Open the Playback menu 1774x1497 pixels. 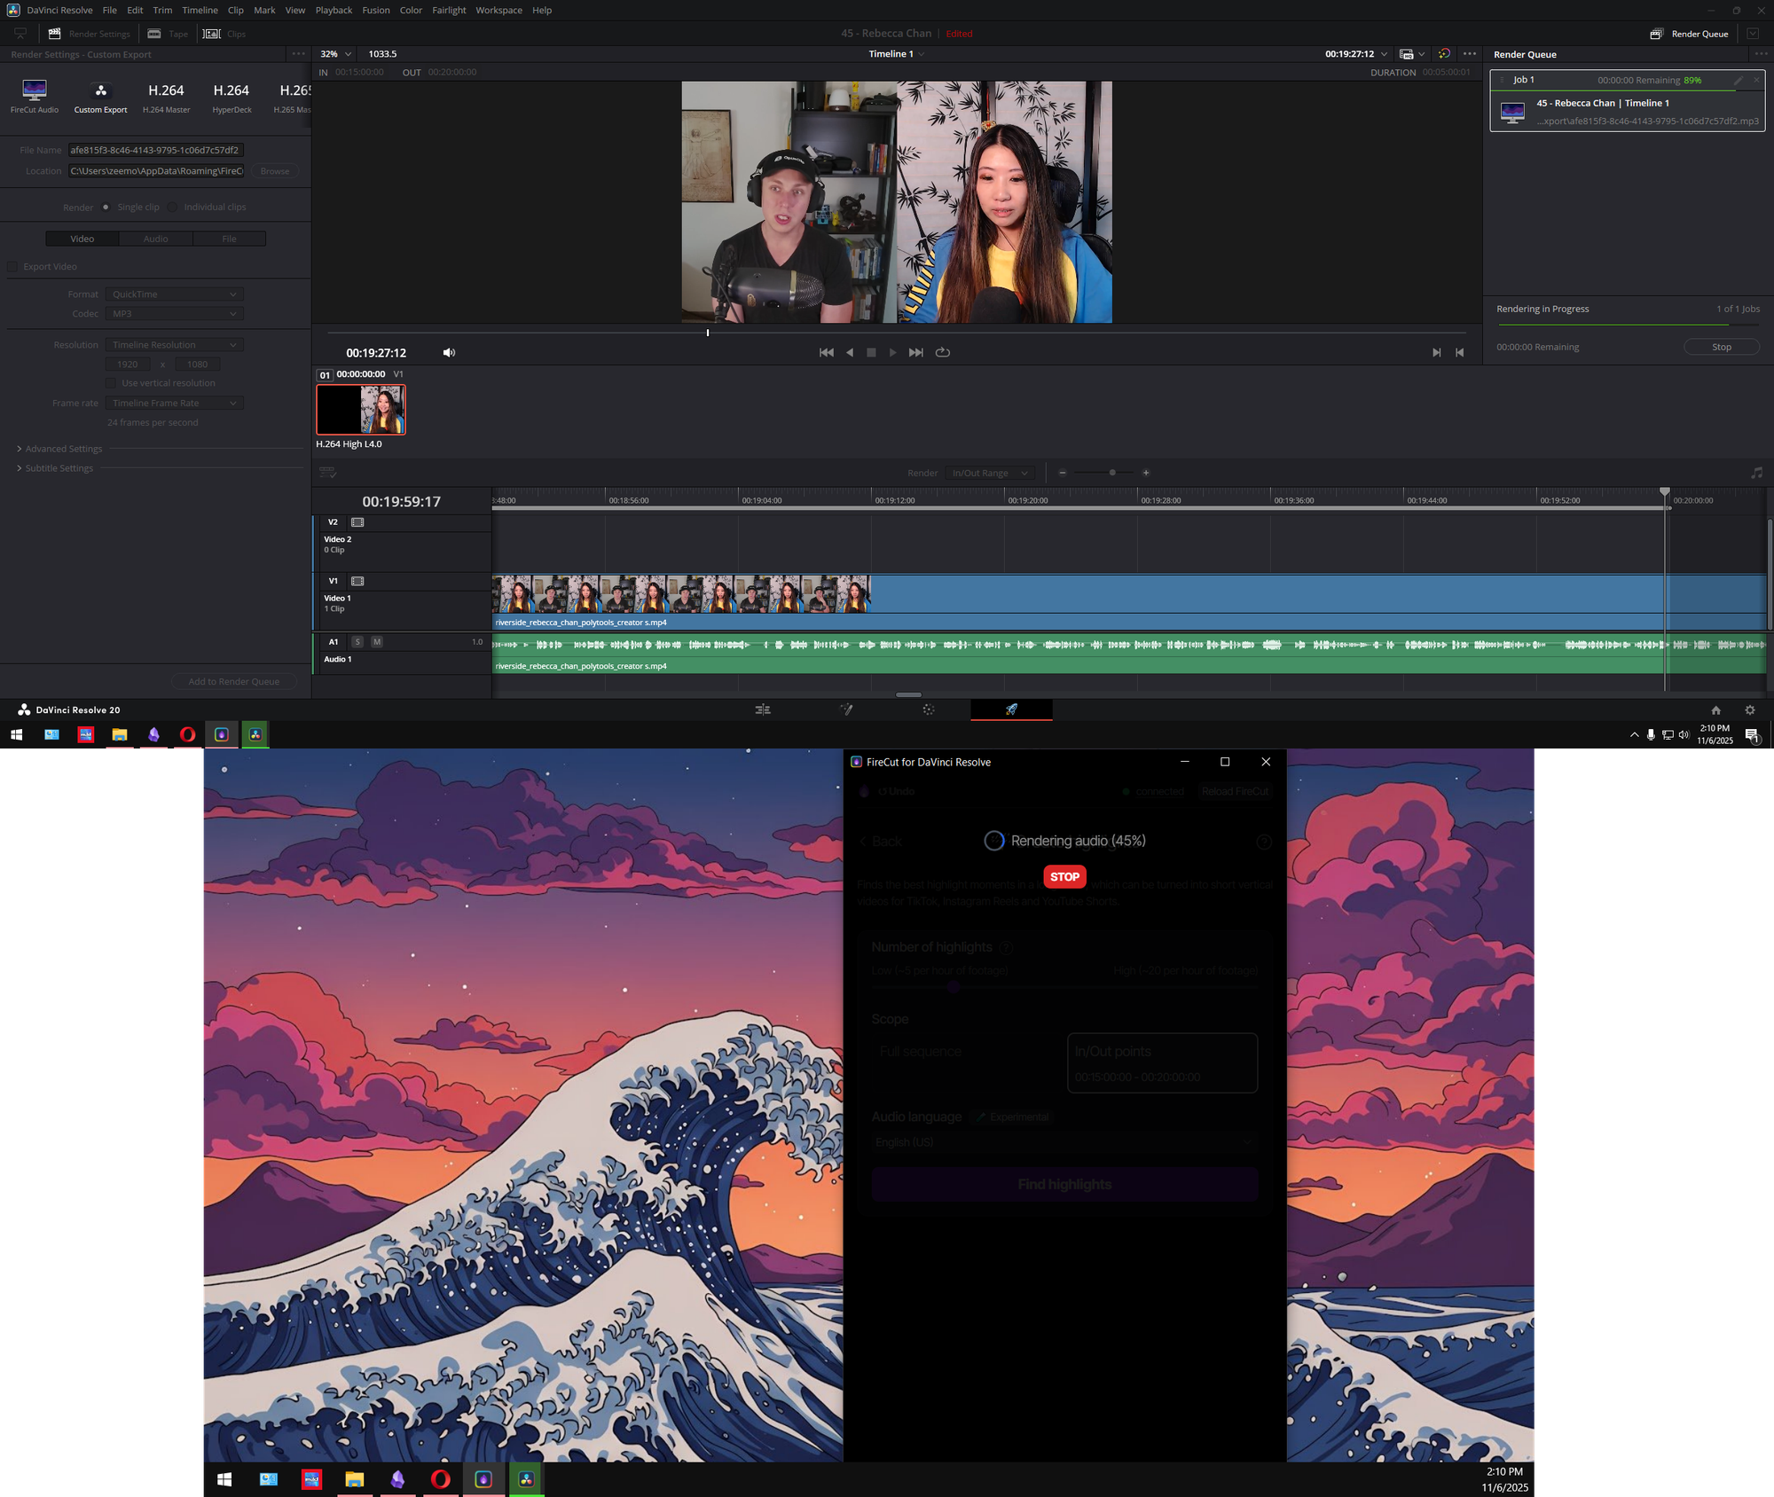[x=334, y=11]
